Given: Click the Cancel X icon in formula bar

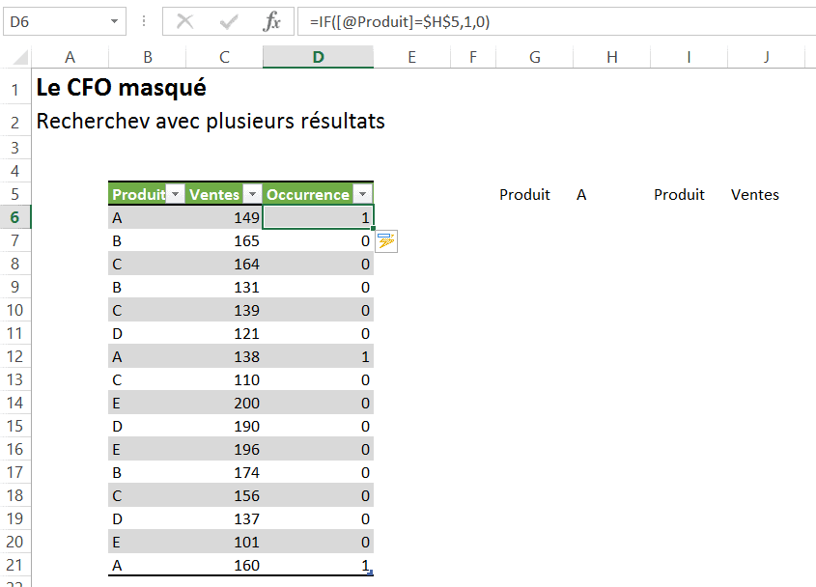Looking at the screenshot, I should coord(185,21).
